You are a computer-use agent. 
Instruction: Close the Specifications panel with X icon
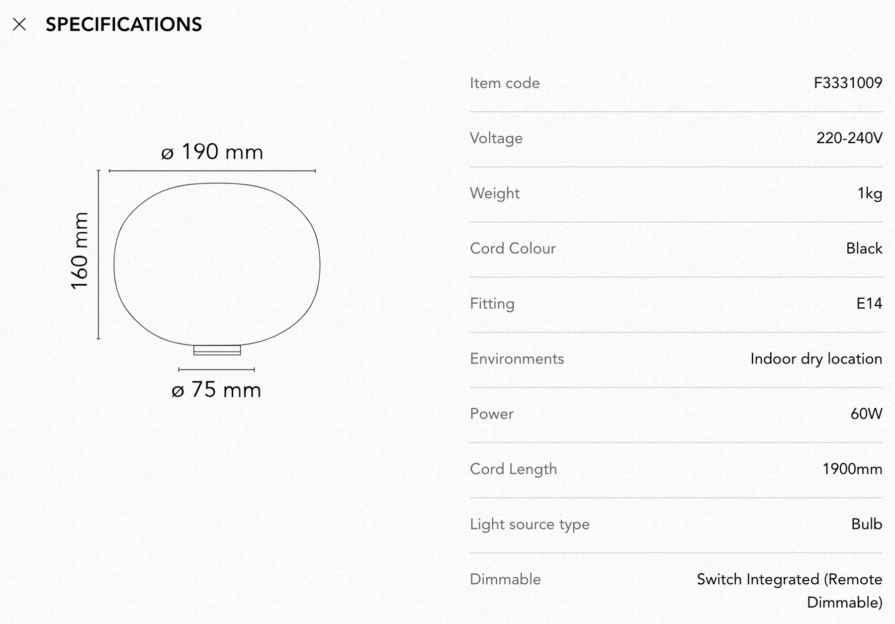(19, 24)
